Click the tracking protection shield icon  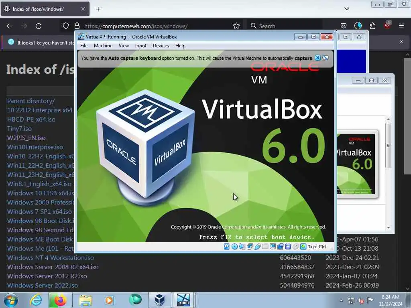point(66,26)
